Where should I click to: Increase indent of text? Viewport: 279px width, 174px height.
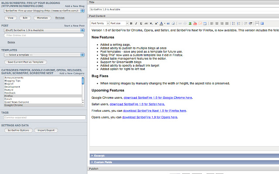point(251,23)
